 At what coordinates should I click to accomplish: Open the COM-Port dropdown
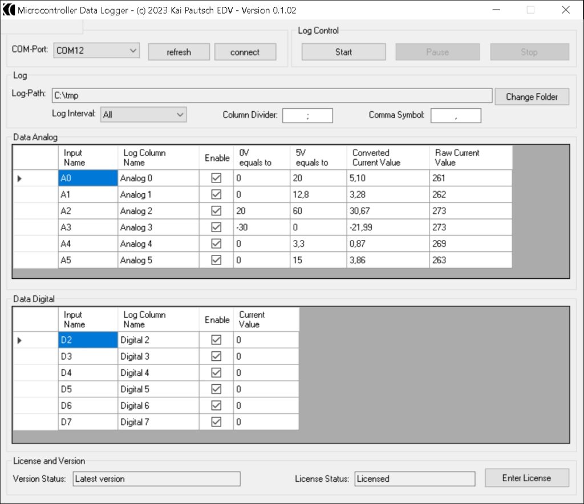point(96,51)
